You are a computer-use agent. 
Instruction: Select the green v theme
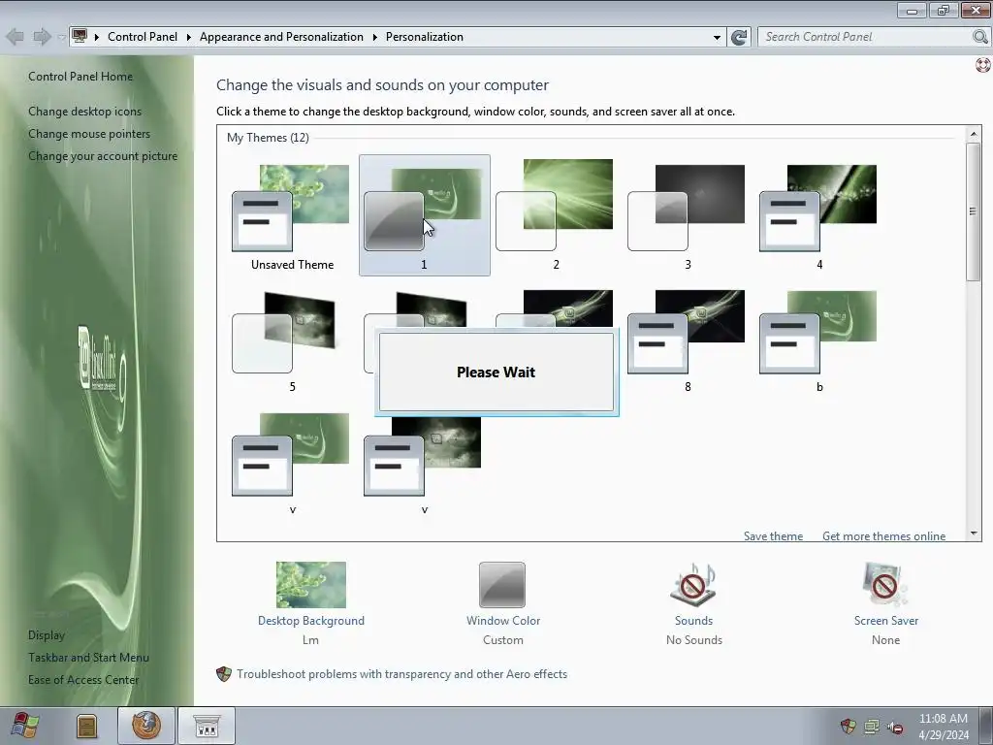pos(292,463)
